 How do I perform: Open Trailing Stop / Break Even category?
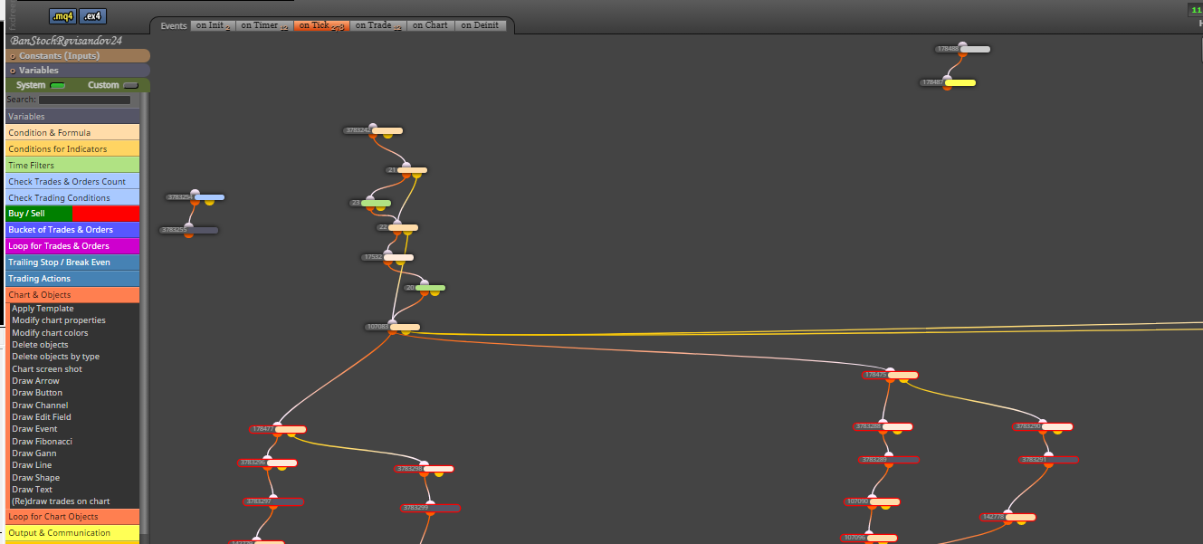click(x=72, y=262)
